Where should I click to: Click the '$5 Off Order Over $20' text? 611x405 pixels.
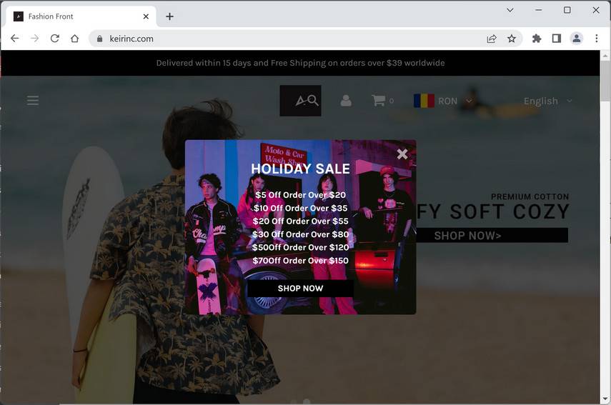[x=300, y=195]
